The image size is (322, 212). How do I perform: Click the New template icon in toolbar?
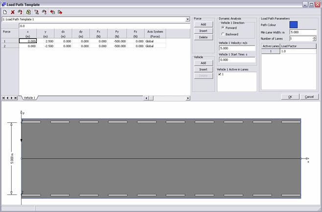click(x=5, y=12)
